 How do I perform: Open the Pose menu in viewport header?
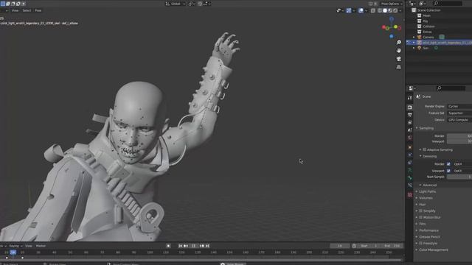[38, 10]
